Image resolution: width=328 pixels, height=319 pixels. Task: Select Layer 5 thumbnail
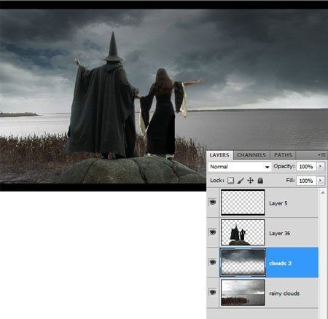click(243, 202)
